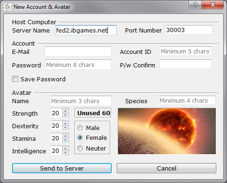Click the Server Name input field
This screenshot has width=227, height=183.
pos(86,30)
